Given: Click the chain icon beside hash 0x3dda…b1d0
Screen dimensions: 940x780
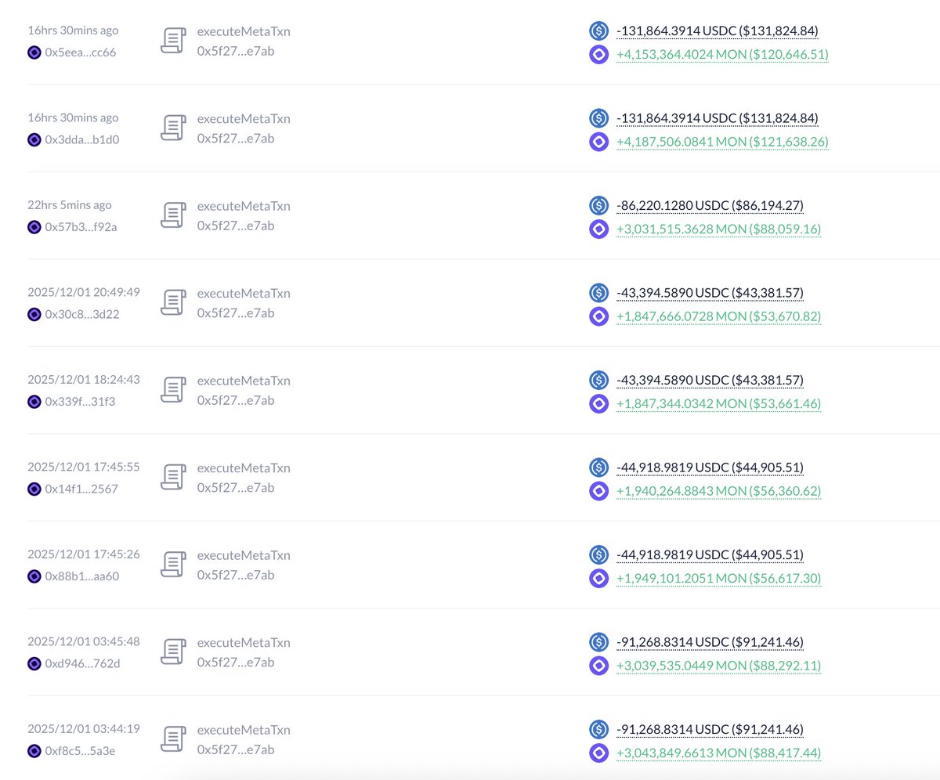Looking at the screenshot, I should click(x=34, y=139).
